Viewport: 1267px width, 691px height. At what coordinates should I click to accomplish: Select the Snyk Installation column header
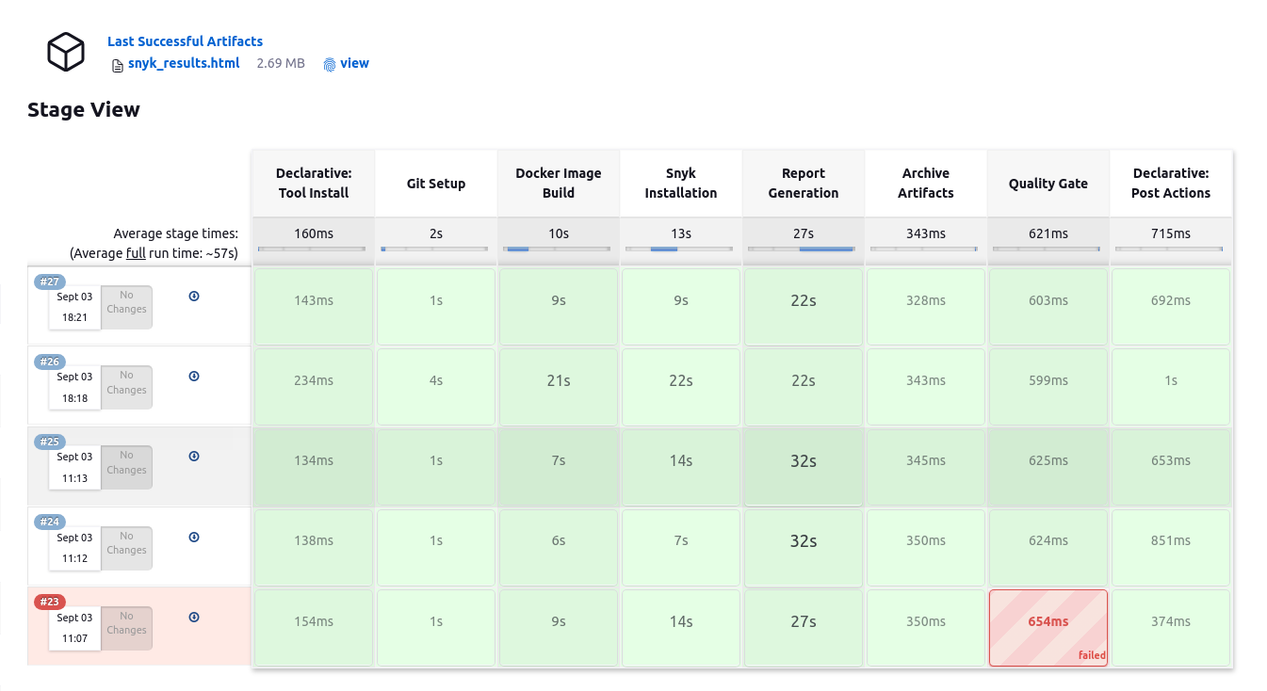[680, 184]
